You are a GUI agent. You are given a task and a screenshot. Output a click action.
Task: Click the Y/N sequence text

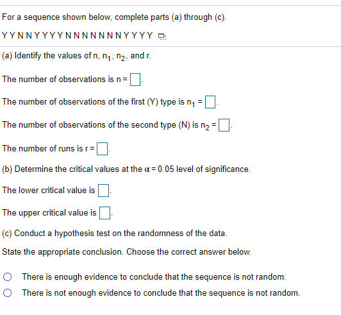pyautogui.click(x=77, y=35)
